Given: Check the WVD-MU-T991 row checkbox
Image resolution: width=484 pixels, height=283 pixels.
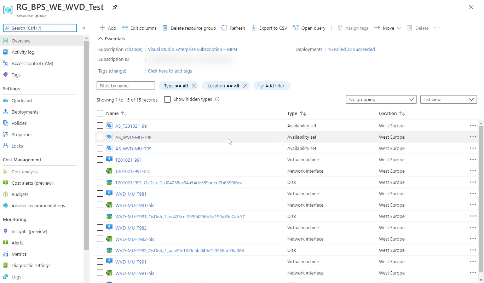Looking at the screenshot, I should (x=100, y=261).
